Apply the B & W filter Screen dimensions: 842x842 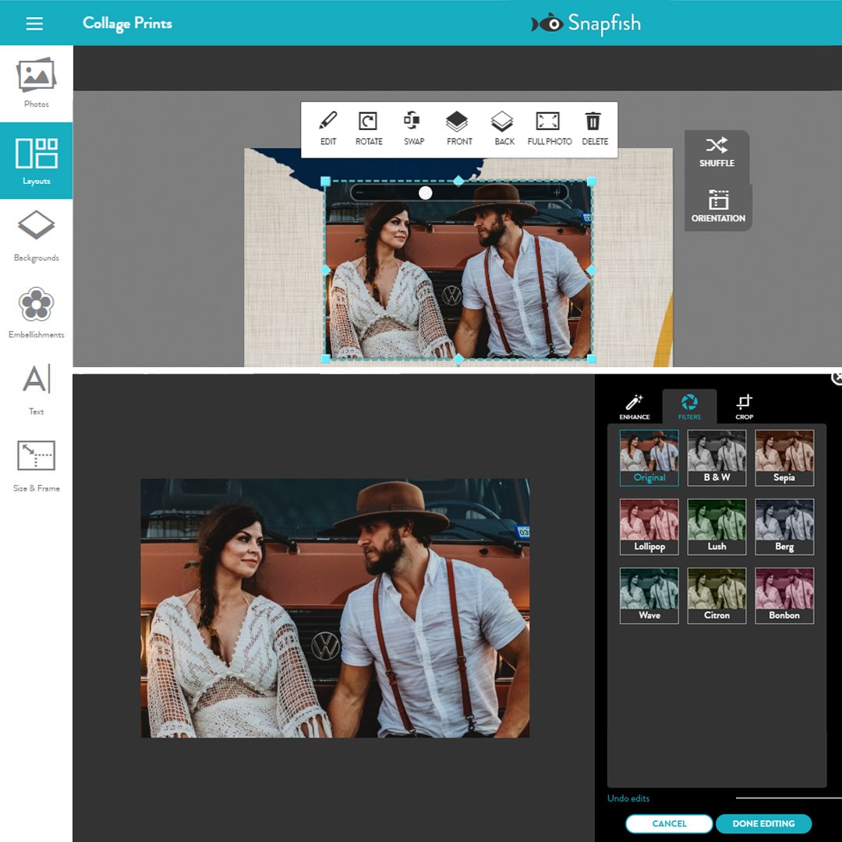click(716, 457)
